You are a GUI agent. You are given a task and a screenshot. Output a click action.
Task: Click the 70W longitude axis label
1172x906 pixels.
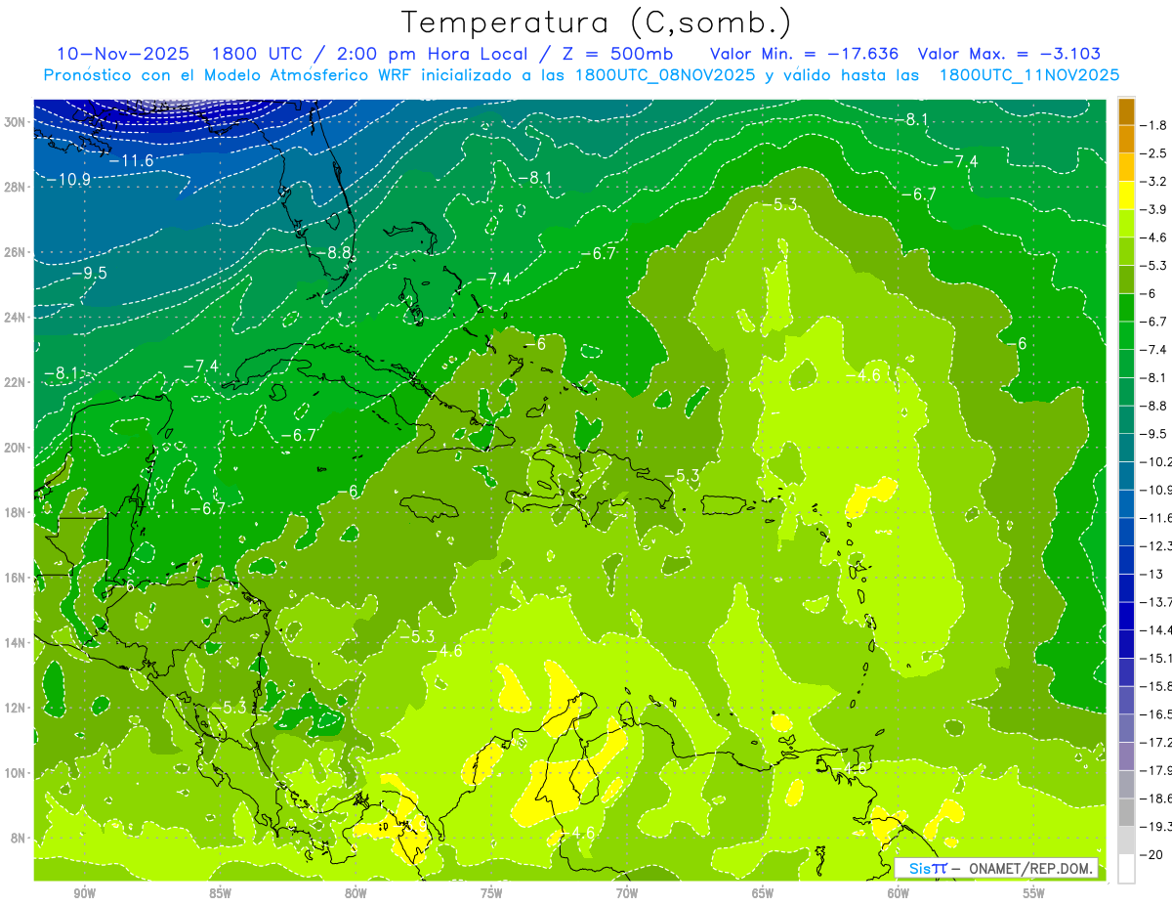tap(627, 892)
